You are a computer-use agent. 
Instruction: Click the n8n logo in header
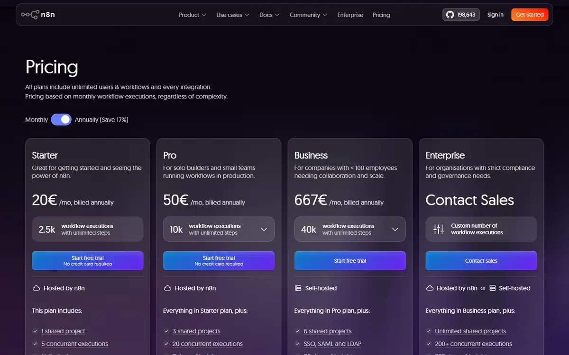[38, 15]
